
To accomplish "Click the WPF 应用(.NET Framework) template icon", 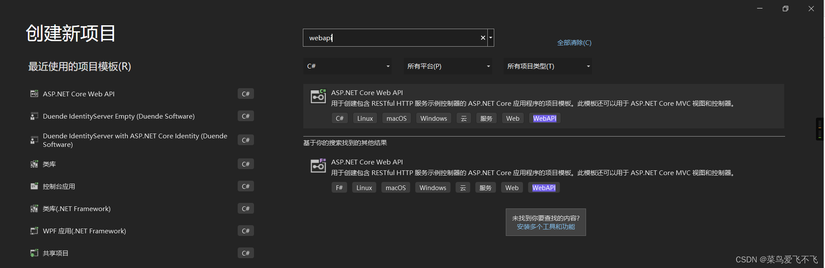I will 34,231.
